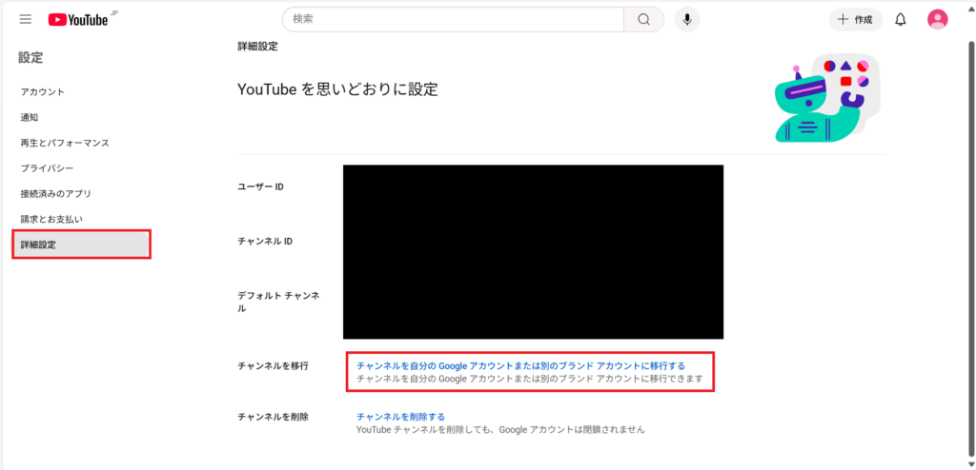This screenshot has width=976, height=470.
Task: Go to YouTube home via logo
Action: point(79,20)
